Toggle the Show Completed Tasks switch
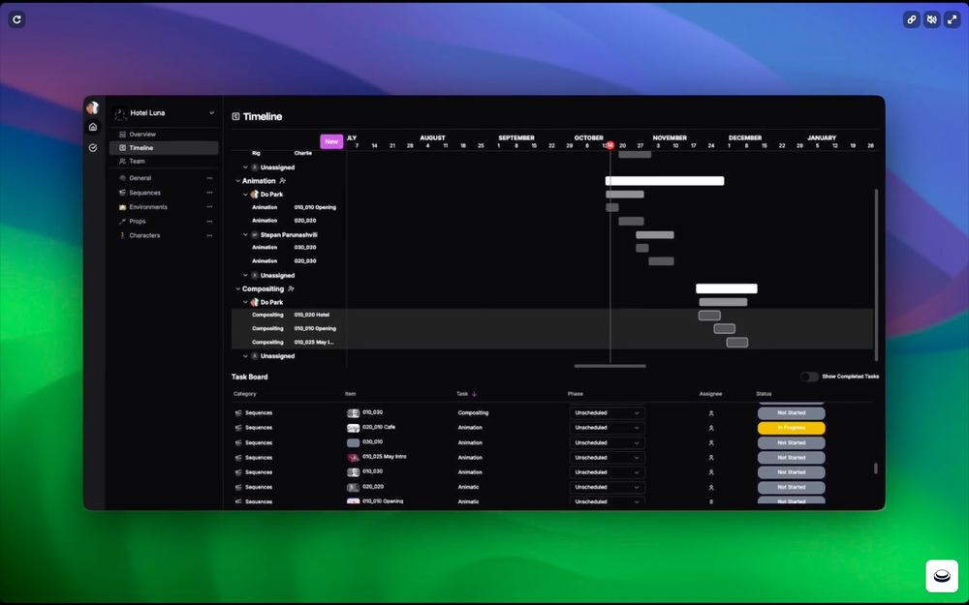The width and height of the screenshot is (969, 605). point(809,377)
